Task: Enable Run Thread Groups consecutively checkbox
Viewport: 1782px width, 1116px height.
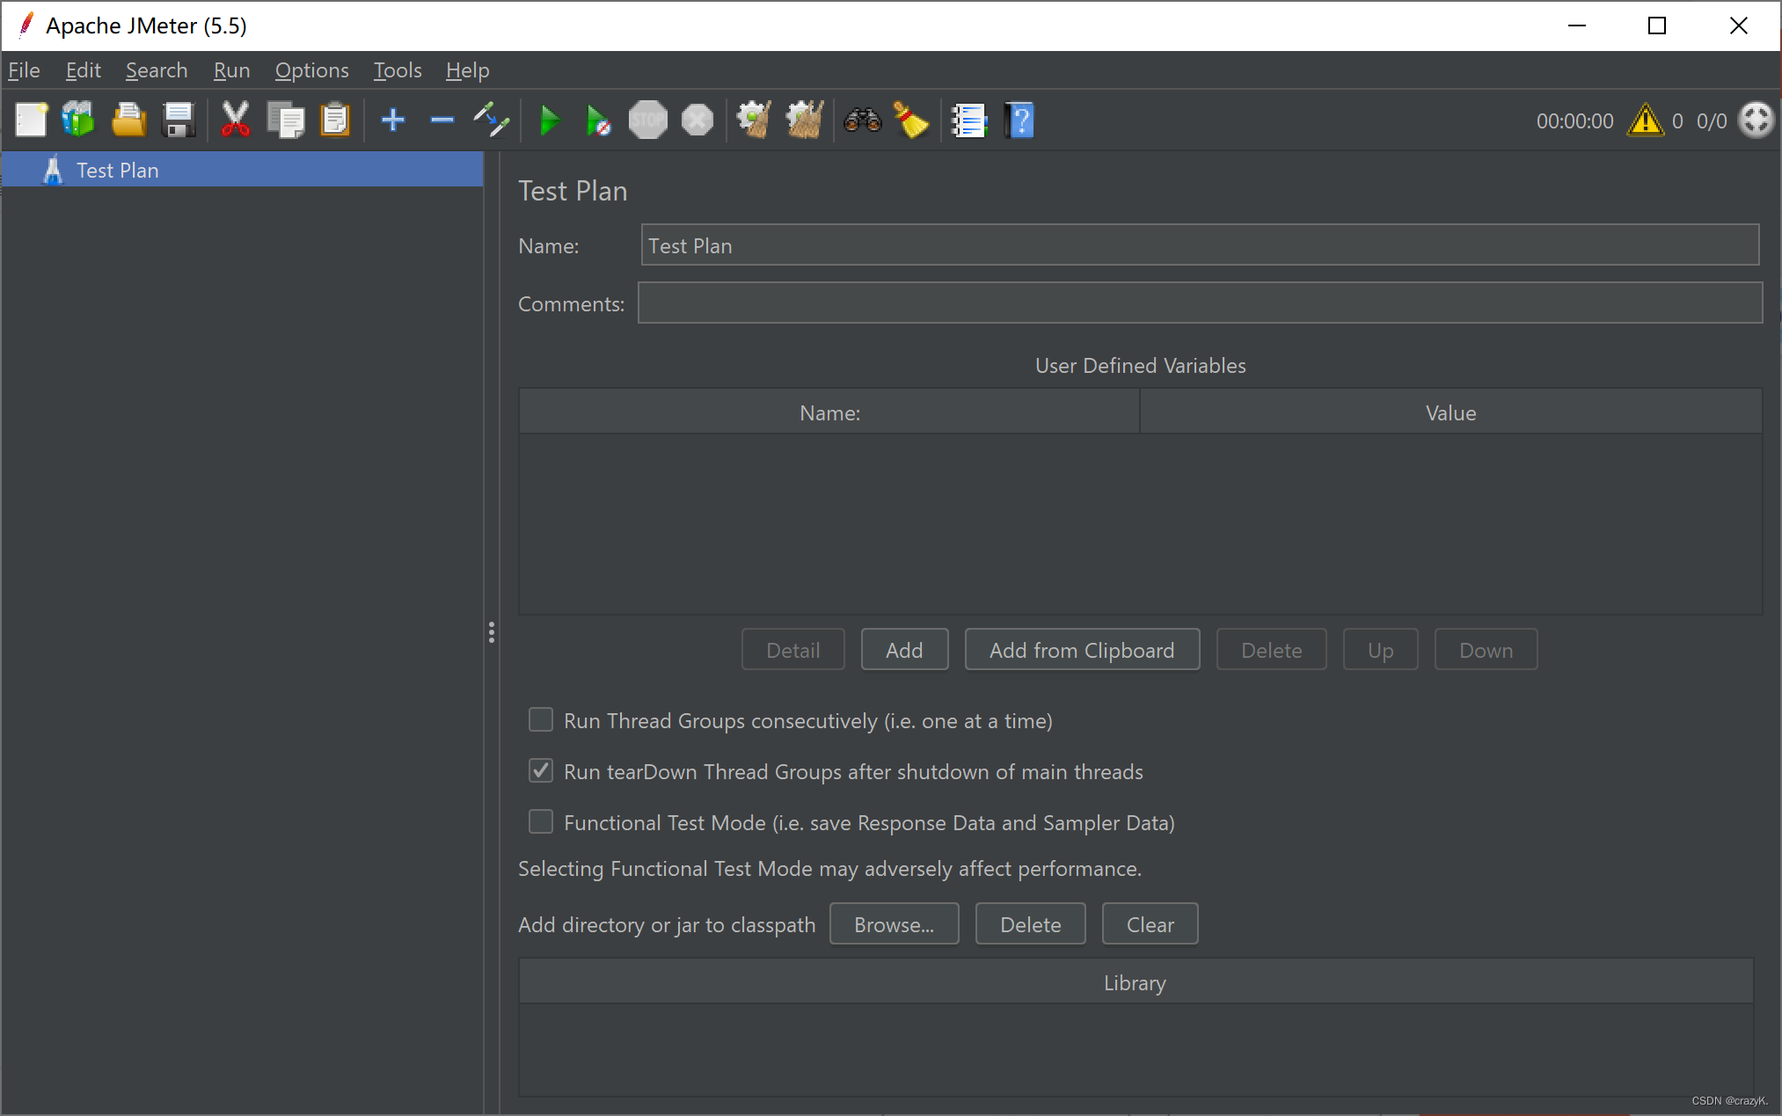Action: (541, 720)
